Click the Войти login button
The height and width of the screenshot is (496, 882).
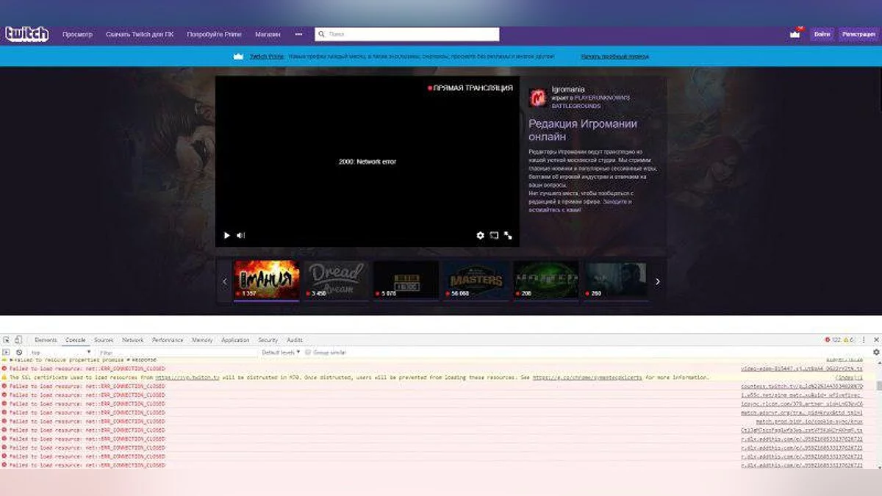(x=822, y=34)
